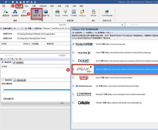Click the TOSUN 同星 vendor logo
This screenshot has height=130, width=158.
pyautogui.click(x=84, y=44)
